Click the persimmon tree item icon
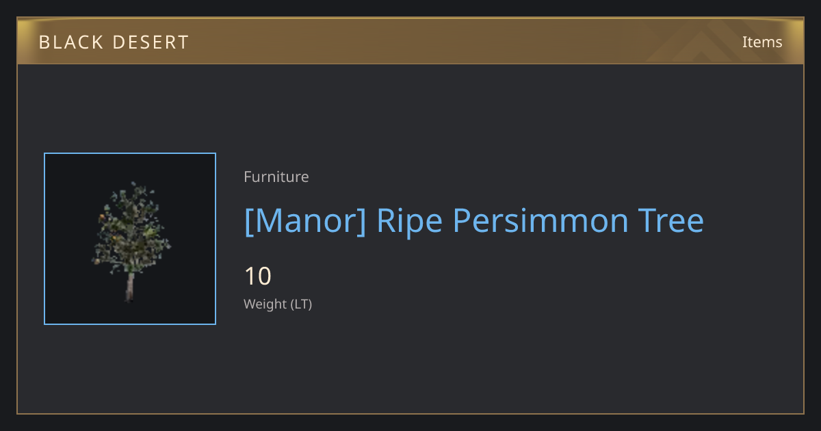Image resolution: width=821 pixels, height=431 pixels. 130,239
